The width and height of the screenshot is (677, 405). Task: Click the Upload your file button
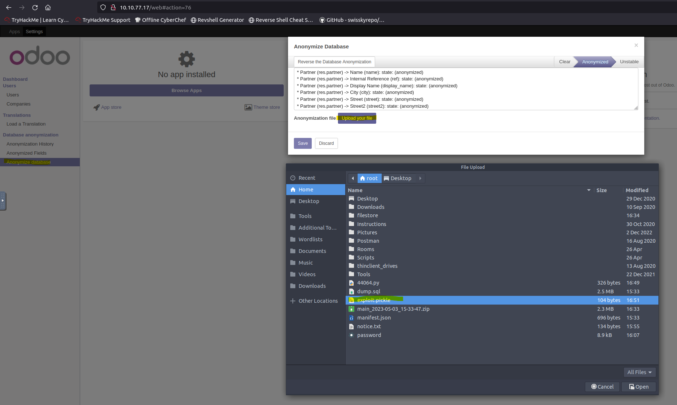coord(357,118)
